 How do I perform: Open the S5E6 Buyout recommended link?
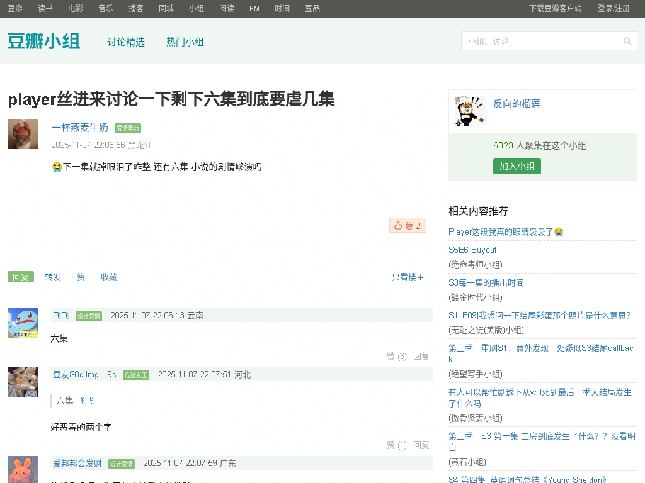(472, 250)
